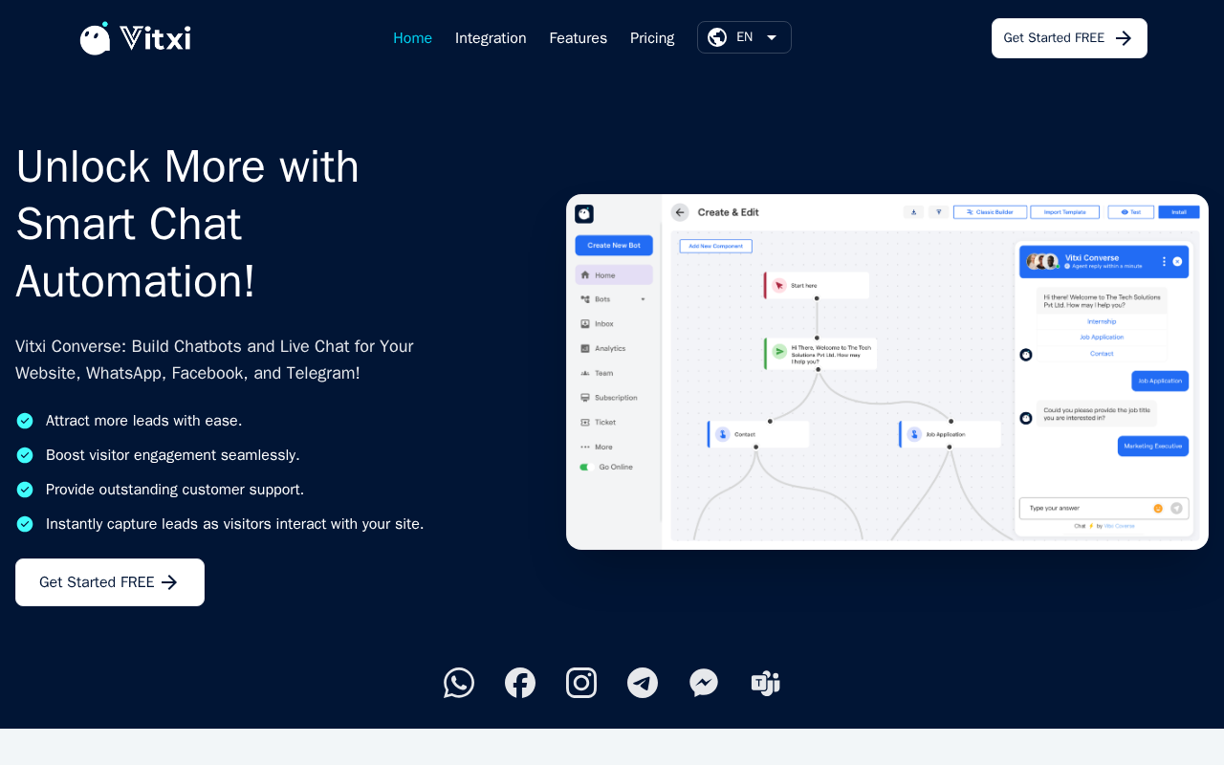Click the checkmark beside Attract more leads
This screenshot has height=765, width=1224.
click(25, 421)
